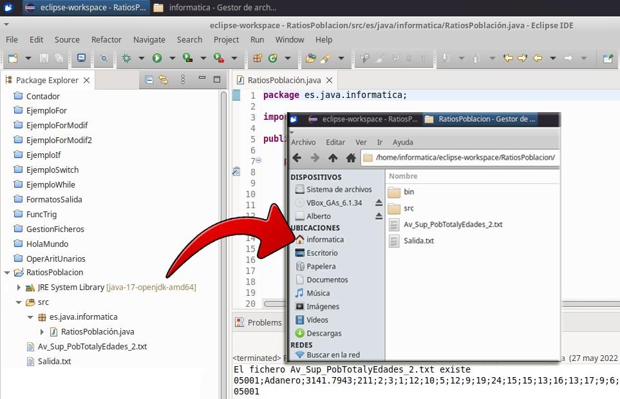Expand the RatiosPoblación.java tree node
Screen dimensions: 620x399
coord(42,332)
